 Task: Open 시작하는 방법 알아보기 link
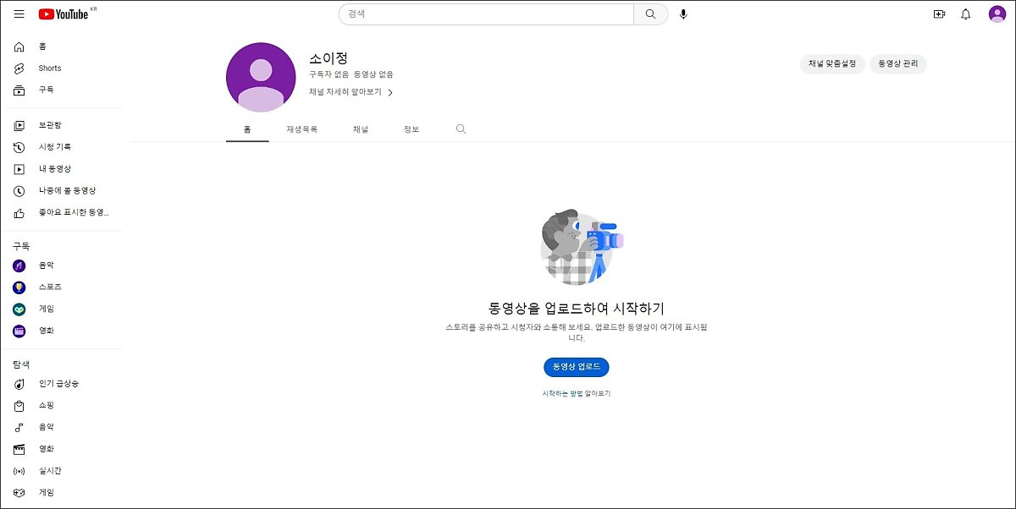pyautogui.click(x=576, y=393)
